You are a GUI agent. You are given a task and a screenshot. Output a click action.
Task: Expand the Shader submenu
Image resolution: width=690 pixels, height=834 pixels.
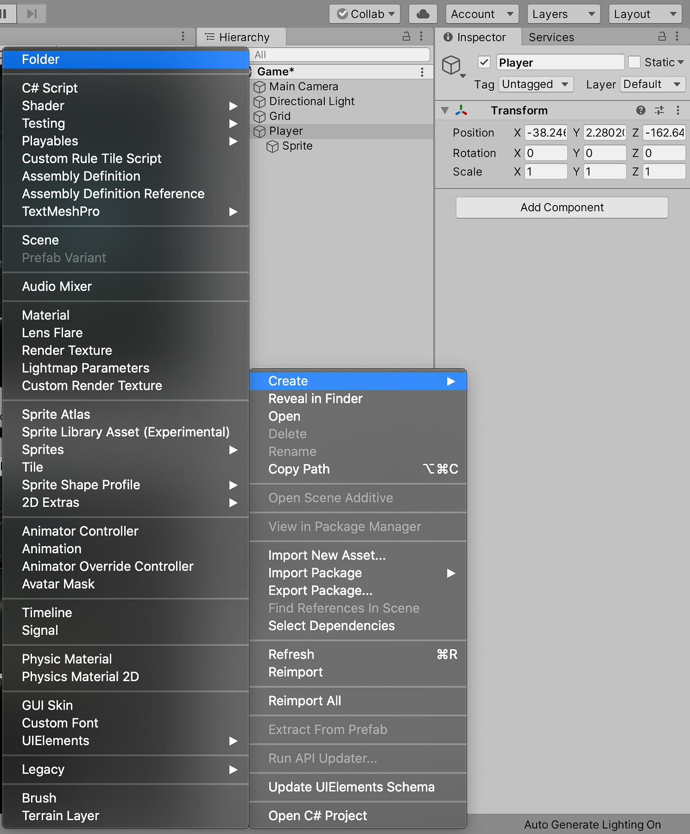coord(126,106)
